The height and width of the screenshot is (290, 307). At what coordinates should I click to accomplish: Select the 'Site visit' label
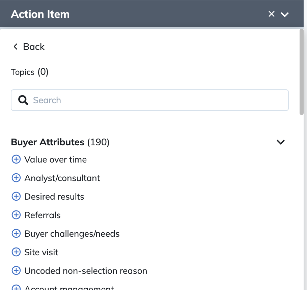pyautogui.click(x=41, y=252)
